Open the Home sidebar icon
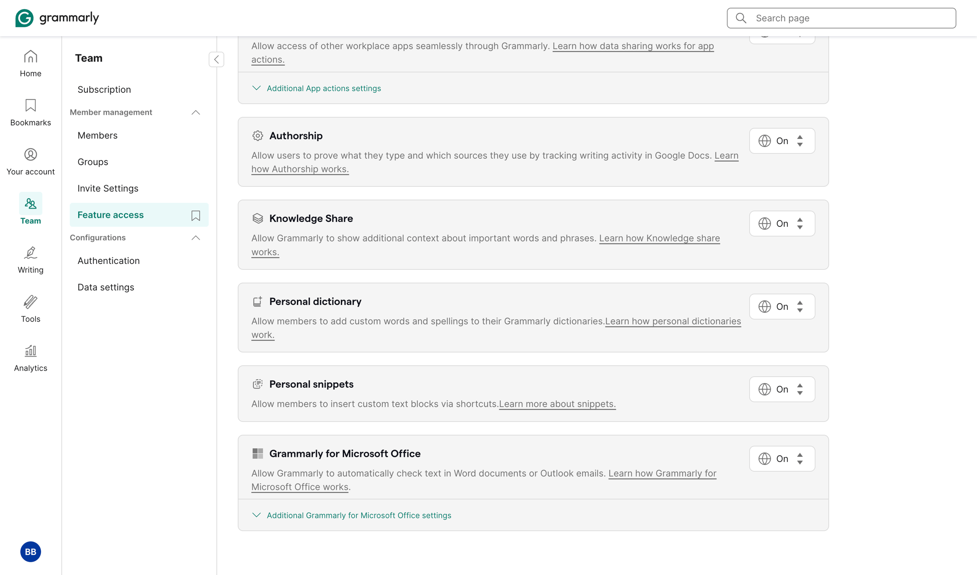The width and height of the screenshot is (977, 575). [31, 64]
